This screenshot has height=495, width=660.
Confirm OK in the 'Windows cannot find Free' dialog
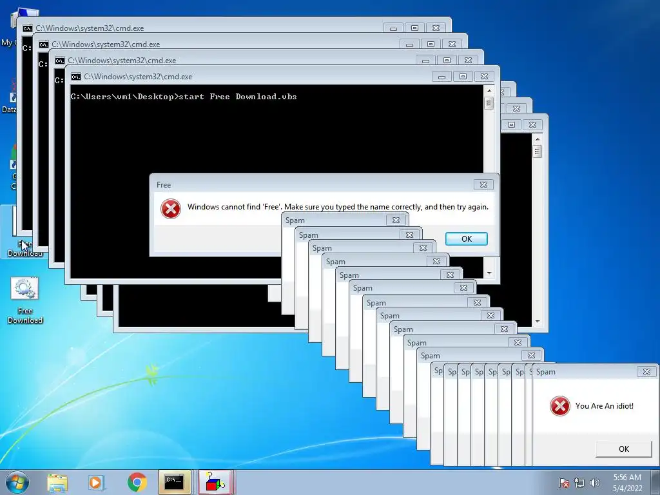click(x=467, y=238)
